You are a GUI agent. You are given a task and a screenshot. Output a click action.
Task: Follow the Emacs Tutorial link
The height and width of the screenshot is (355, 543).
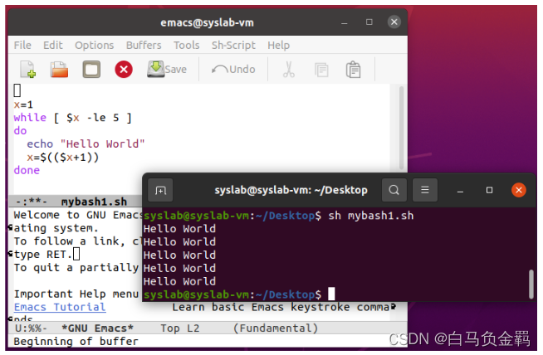(x=60, y=307)
